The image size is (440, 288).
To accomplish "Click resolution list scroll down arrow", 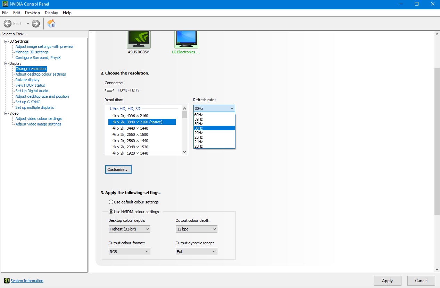I will [185, 152].
